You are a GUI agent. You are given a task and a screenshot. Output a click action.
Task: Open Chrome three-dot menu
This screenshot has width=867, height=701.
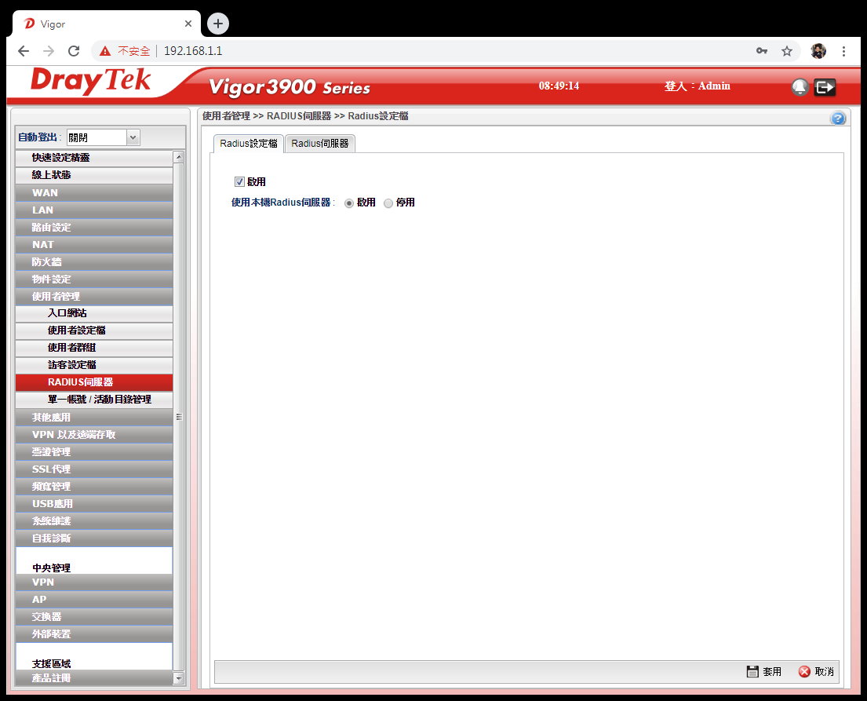(843, 51)
